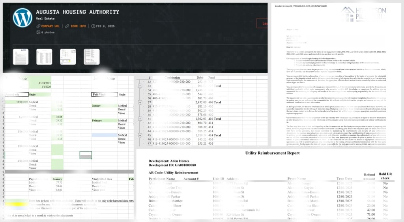Click the Utility Reimbursement Report heading
Screen dimensions: 404x222
click(x=272, y=153)
